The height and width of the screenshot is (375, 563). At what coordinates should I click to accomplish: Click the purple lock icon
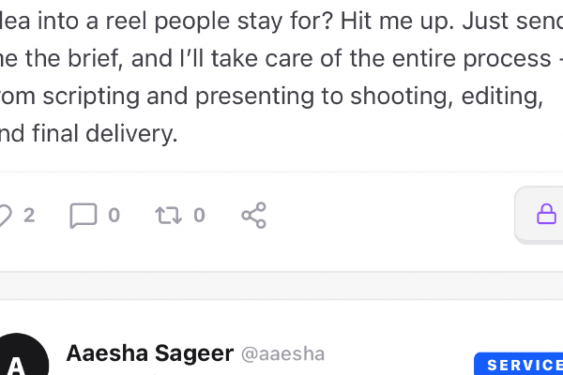pos(546,215)
